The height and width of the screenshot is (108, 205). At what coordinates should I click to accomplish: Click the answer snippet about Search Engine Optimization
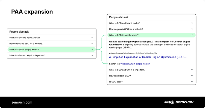pos(150,45)
